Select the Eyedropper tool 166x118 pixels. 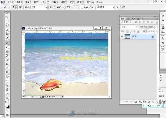pyautogui.click(x=7, y=38)
